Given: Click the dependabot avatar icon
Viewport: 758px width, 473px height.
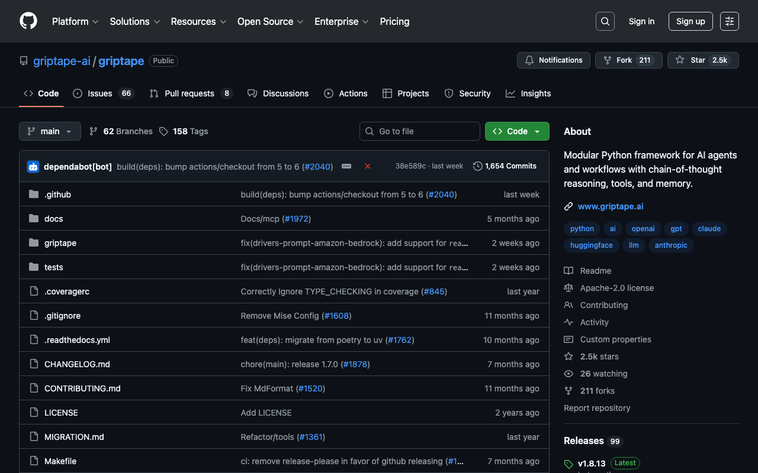Looking at the screenshot, I should click(33, 167).
